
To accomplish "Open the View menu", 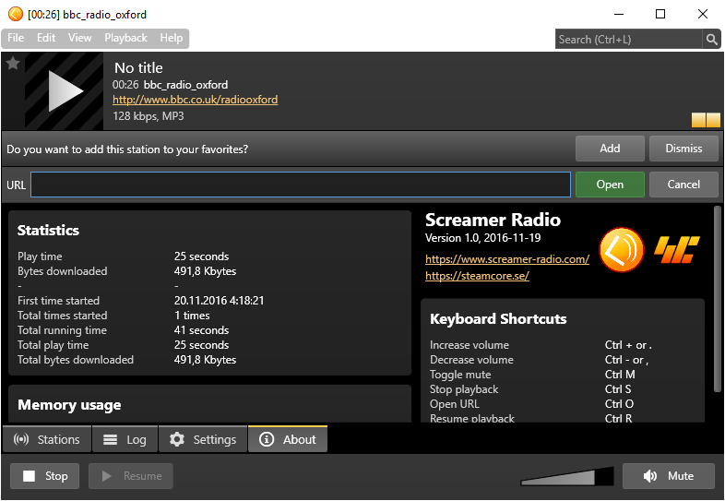I will tap(79, 38).
